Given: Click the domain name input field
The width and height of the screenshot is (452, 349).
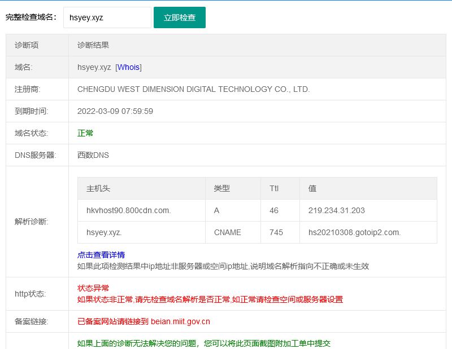Looking at the screenshot, I should pos(107,17).
